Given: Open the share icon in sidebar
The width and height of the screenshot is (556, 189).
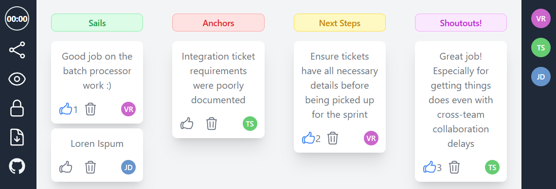Looking at the screenshot, I should [x=17, y=50].
